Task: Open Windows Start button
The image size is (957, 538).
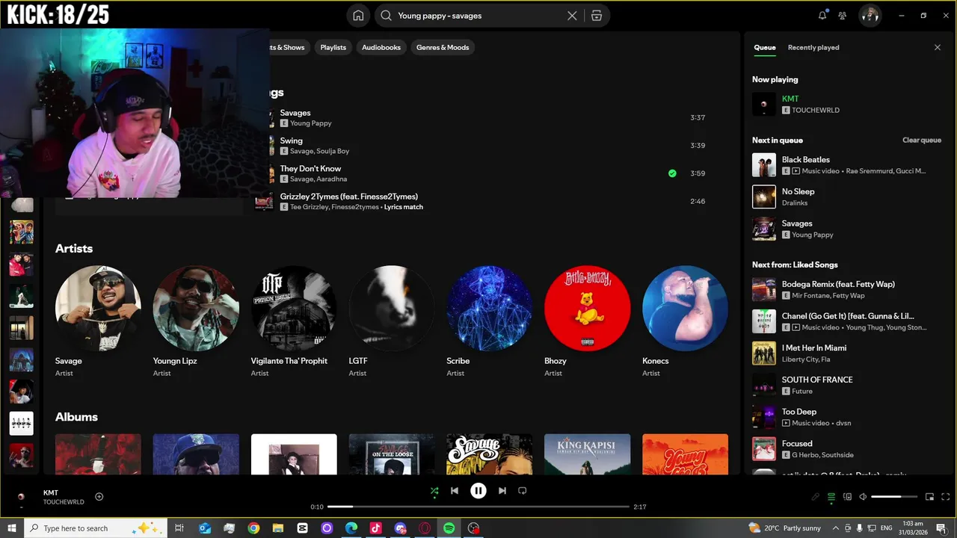Action: click(12, 528)
